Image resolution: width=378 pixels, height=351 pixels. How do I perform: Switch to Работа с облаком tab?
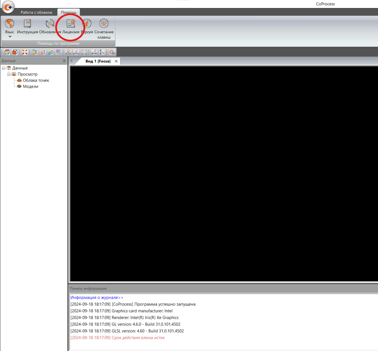(x=36, y=12)
